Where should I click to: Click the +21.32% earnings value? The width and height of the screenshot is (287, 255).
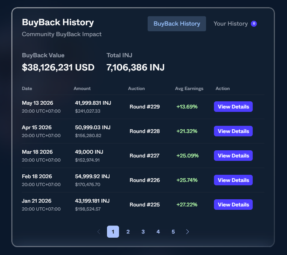(187, 131)
